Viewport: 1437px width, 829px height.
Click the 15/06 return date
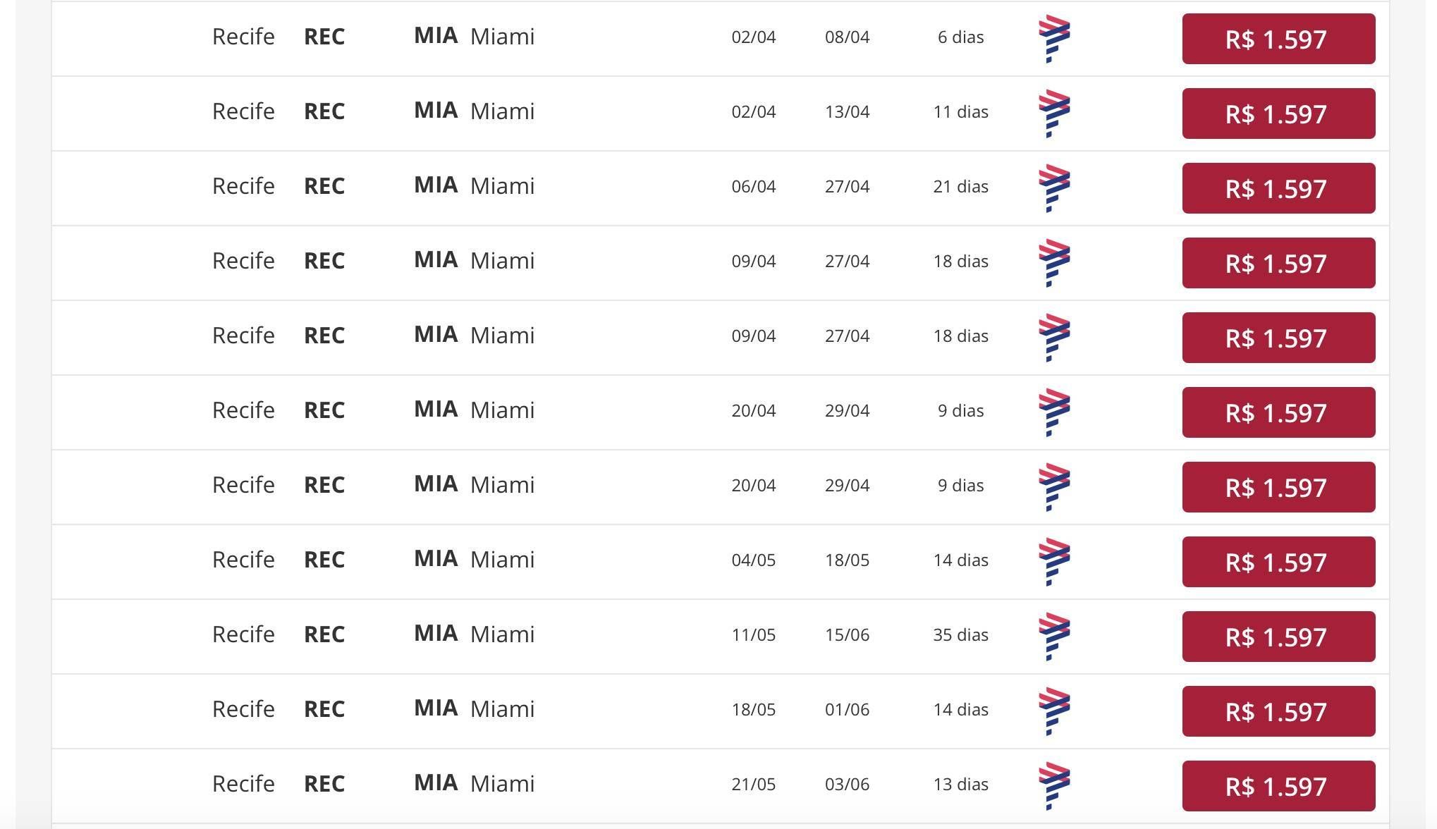click(847, 635)
